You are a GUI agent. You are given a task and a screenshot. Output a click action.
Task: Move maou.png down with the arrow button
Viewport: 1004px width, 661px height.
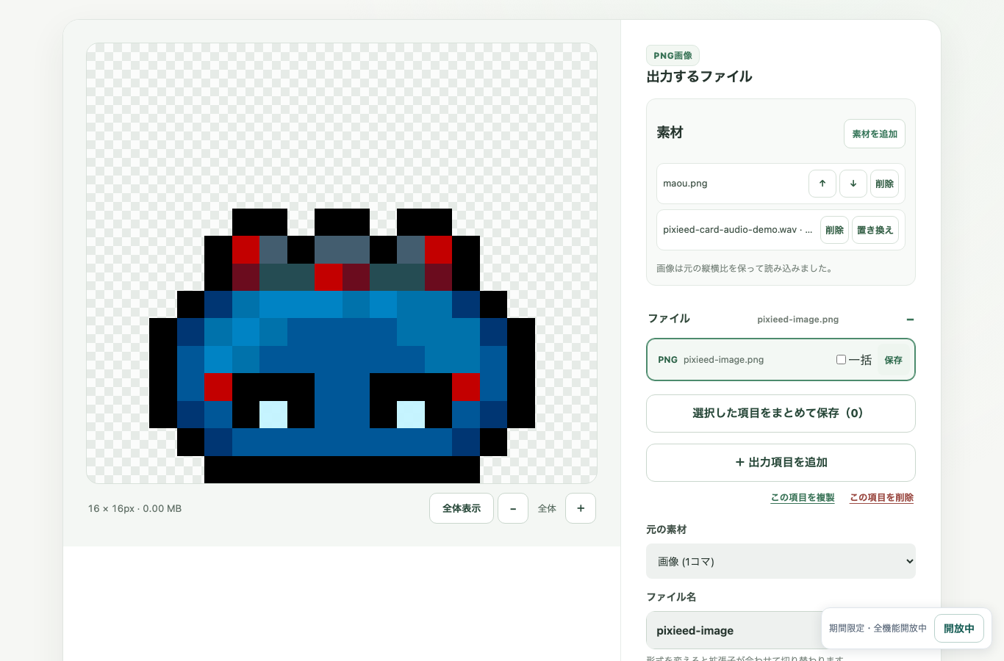[853, 184]
